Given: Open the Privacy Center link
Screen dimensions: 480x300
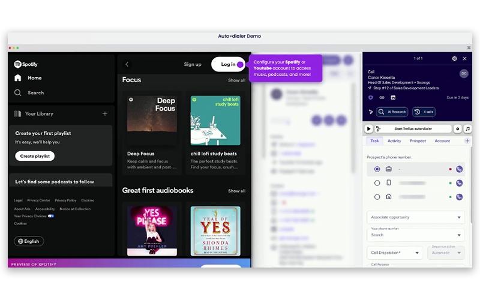Looking at the screenshot, I should pos(38,200).
